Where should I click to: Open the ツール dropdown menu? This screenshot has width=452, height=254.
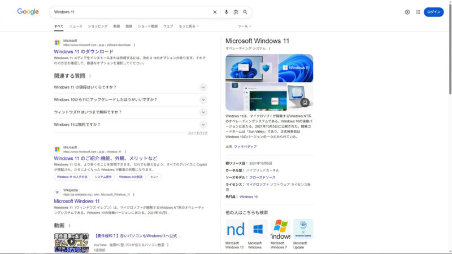(x=245, y=26)
